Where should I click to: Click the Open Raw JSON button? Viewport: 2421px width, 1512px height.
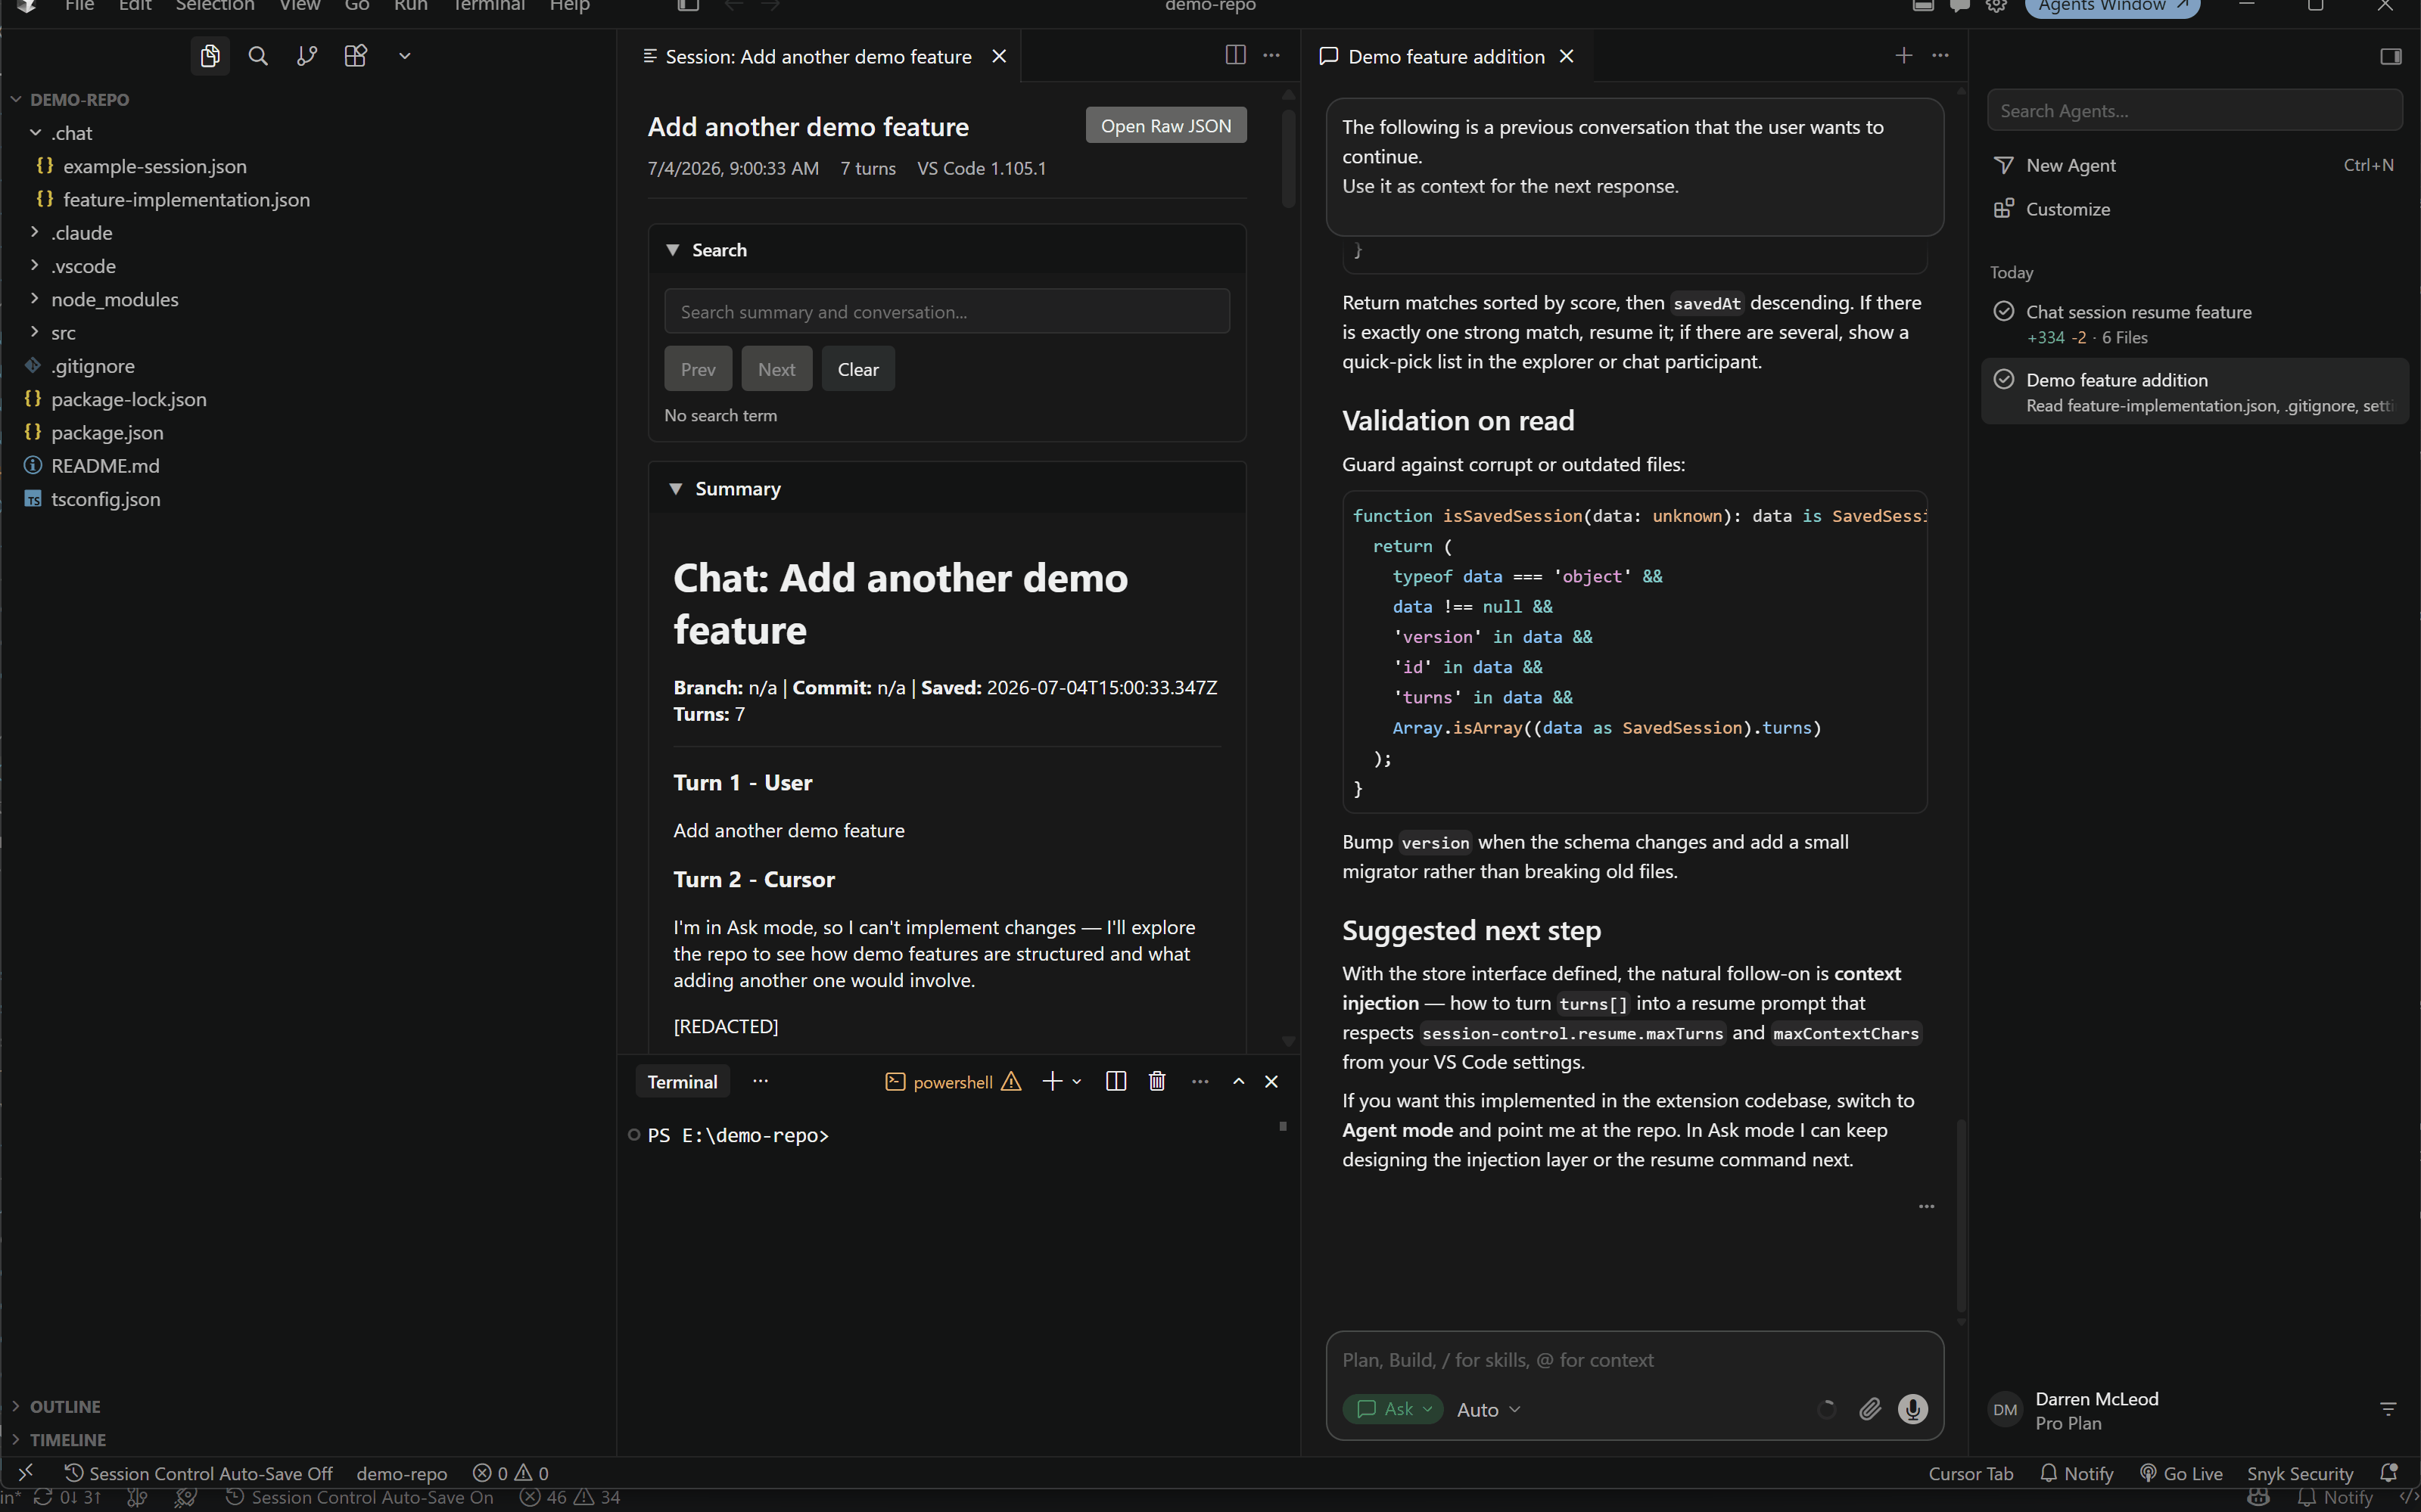coord(1165,126)
